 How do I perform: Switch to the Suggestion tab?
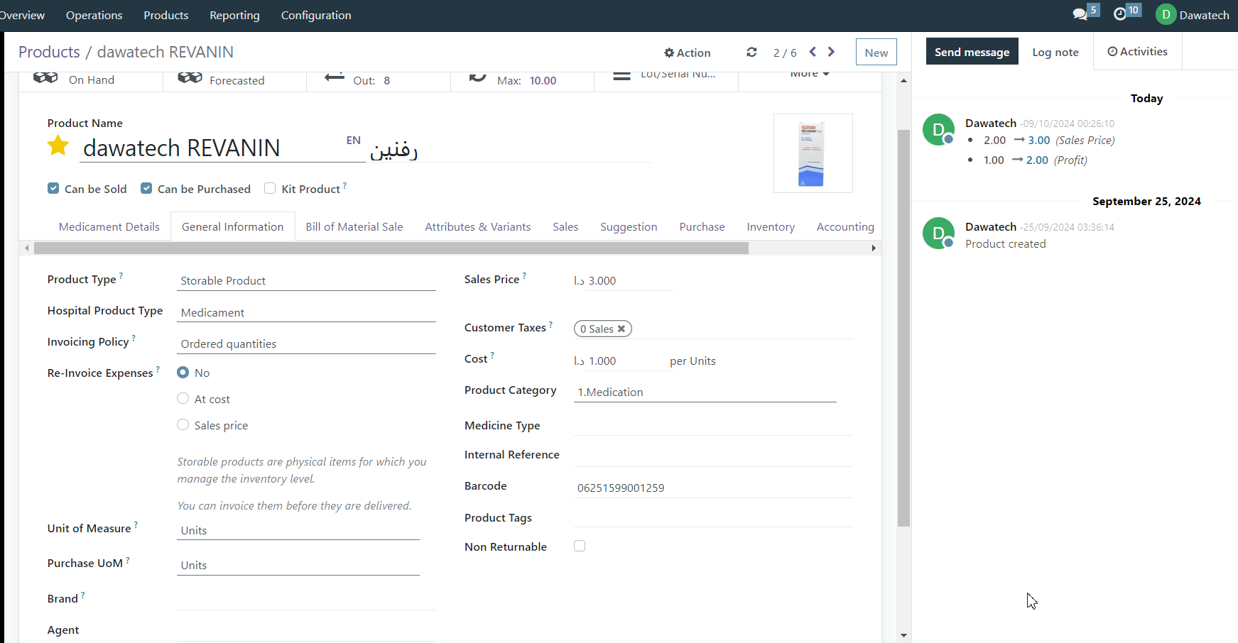(629, 226)
